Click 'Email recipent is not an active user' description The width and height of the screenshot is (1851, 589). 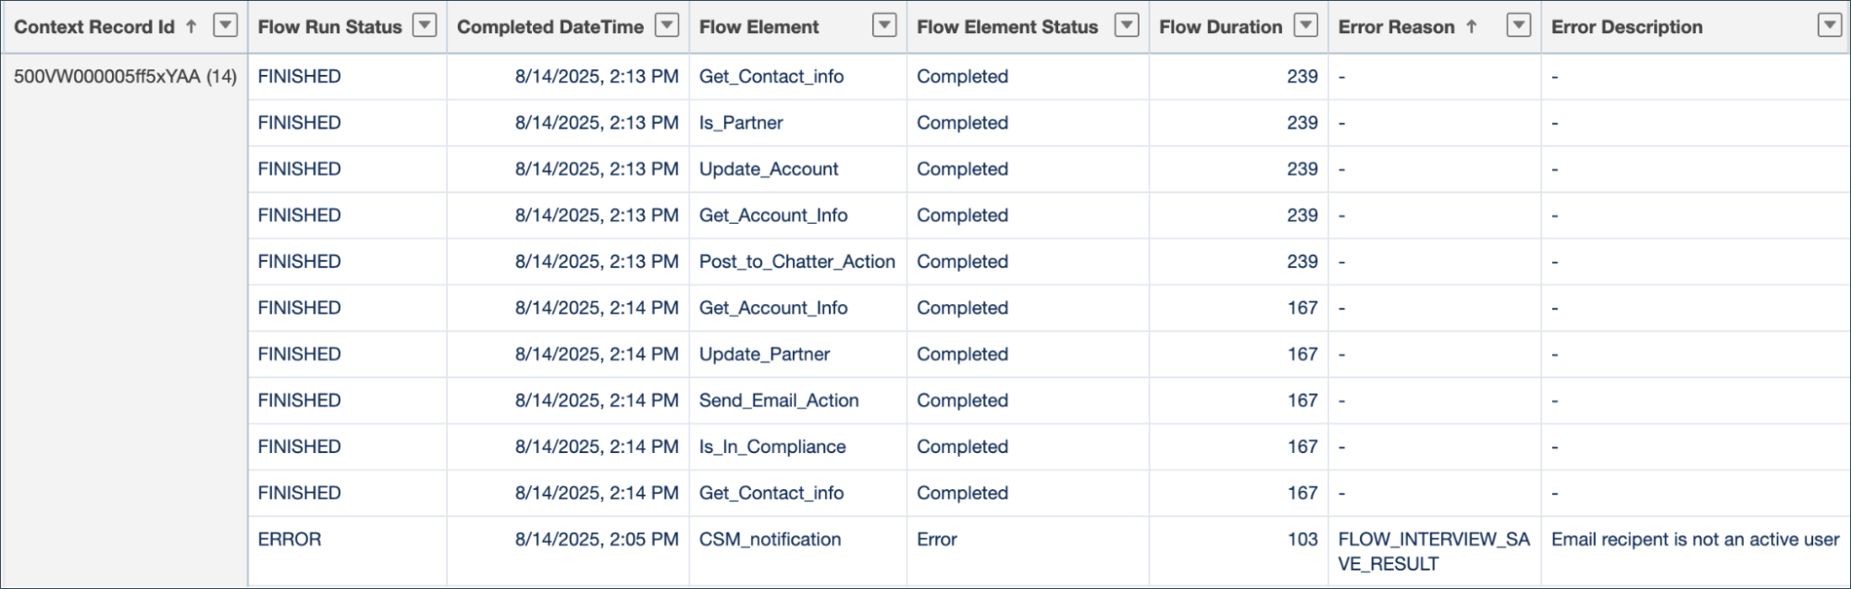coord(1695,539)
